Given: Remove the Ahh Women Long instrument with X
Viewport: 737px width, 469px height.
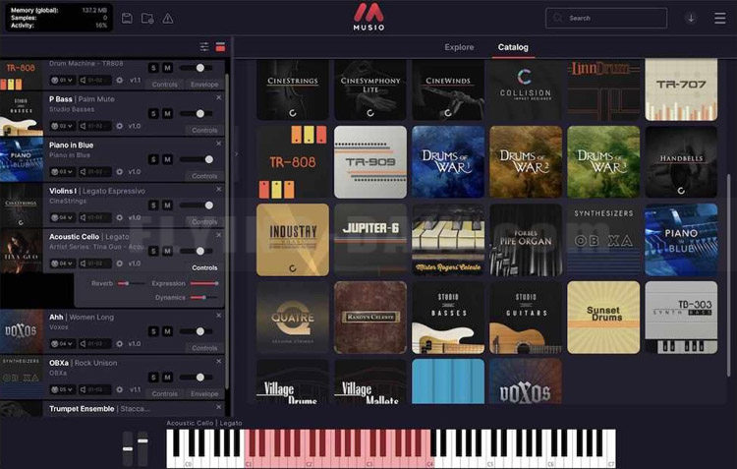Looking at the screenshot, I should 218,316.
